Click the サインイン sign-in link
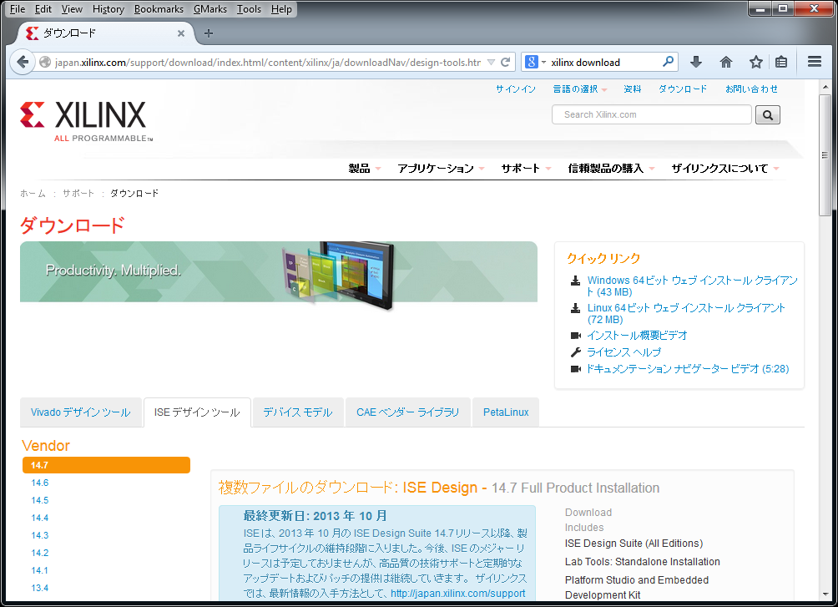Screen dimensions: 838x607 516,89
